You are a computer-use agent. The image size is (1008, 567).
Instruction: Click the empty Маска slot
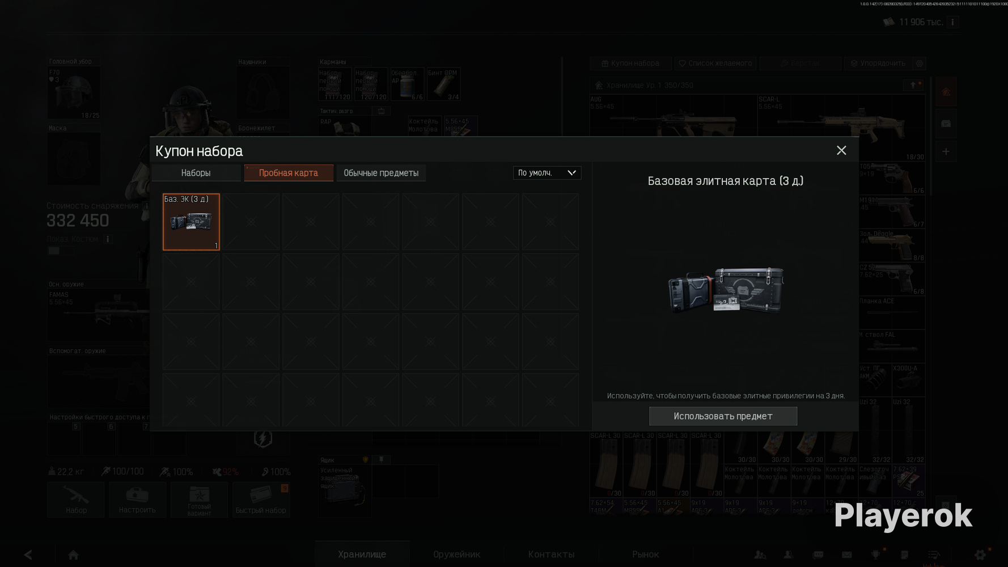74,159
